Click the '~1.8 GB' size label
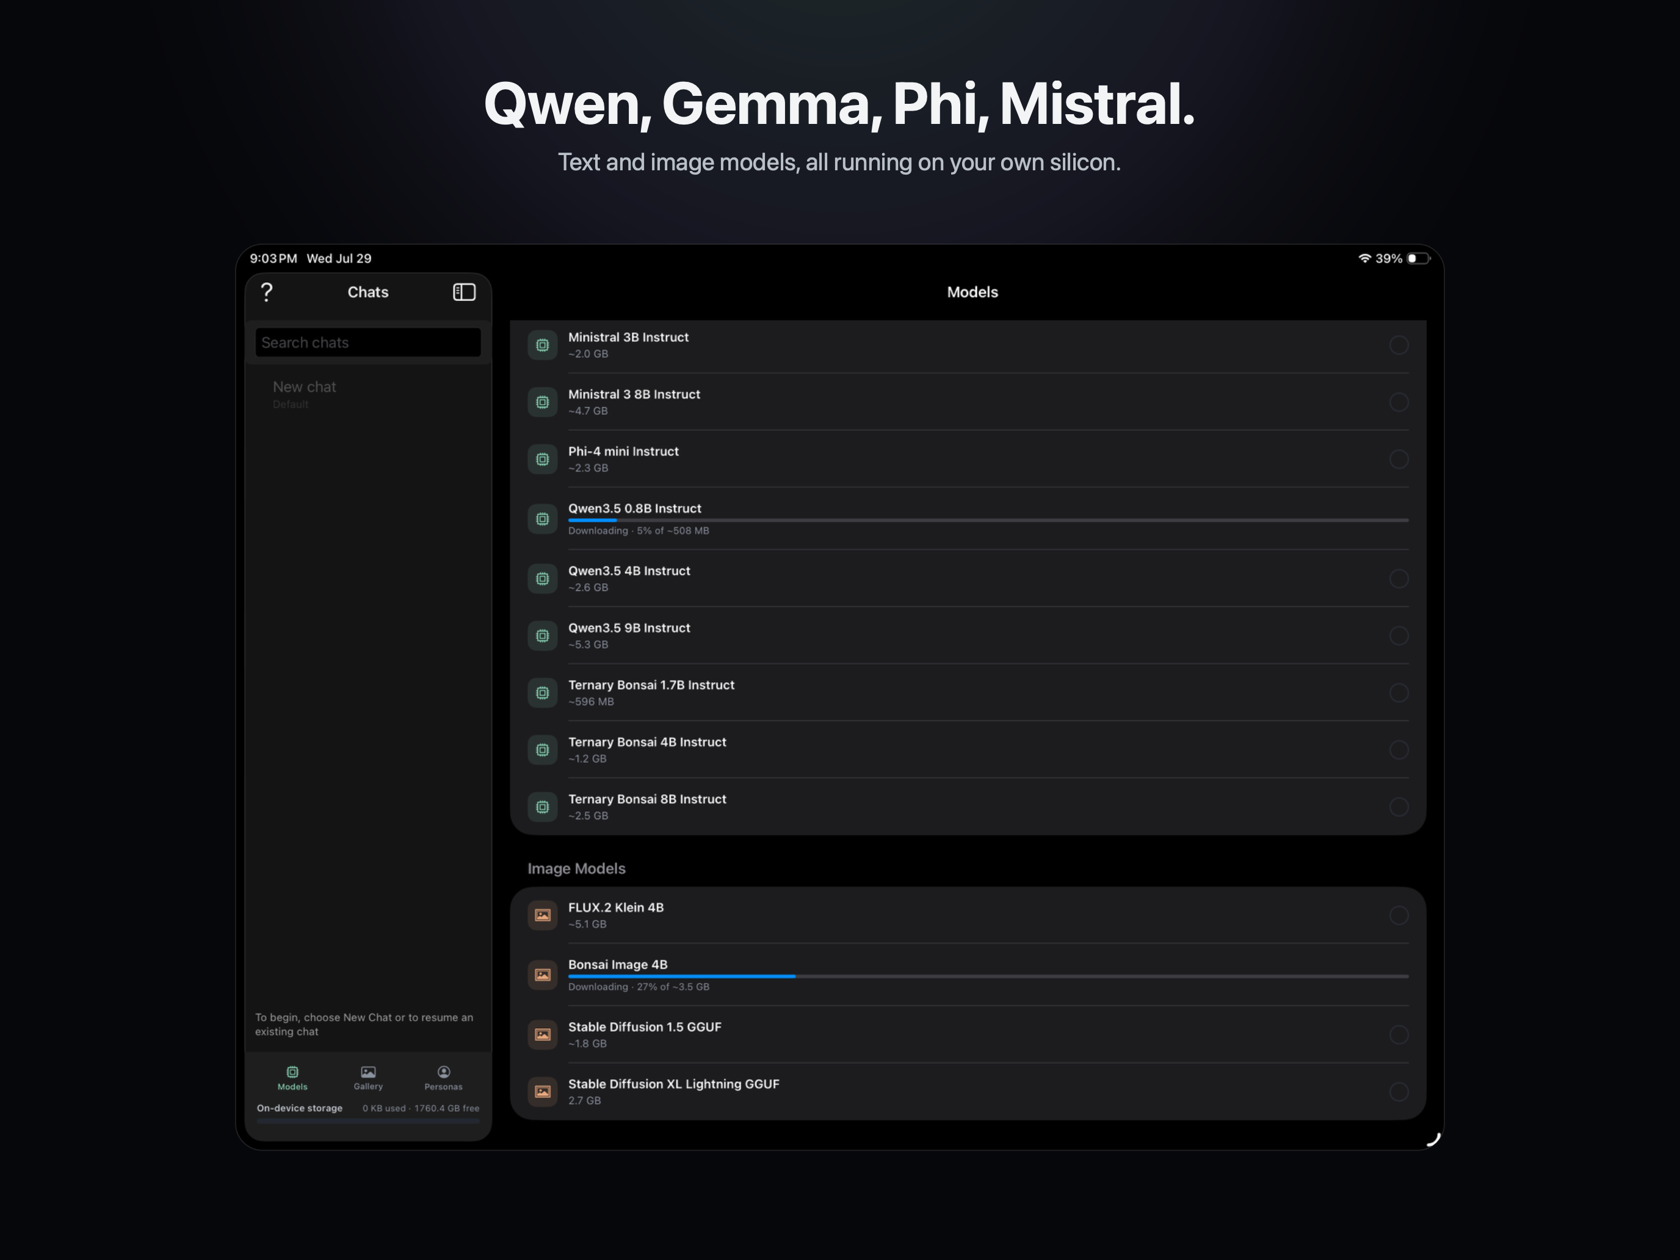Screen dimensions: 1680x1260 click(587, 1043)
